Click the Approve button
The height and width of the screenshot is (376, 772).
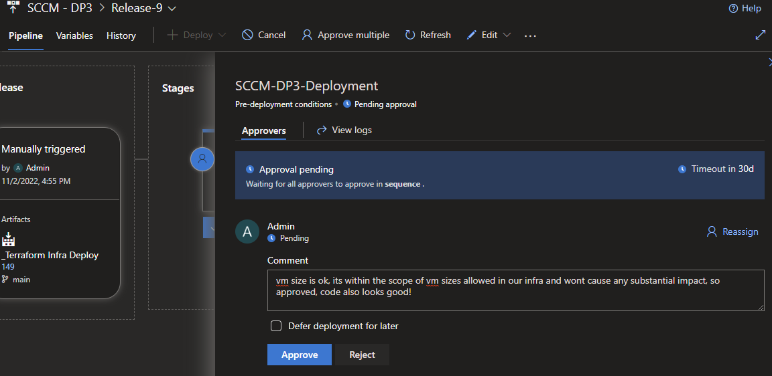tap(300, 355)
